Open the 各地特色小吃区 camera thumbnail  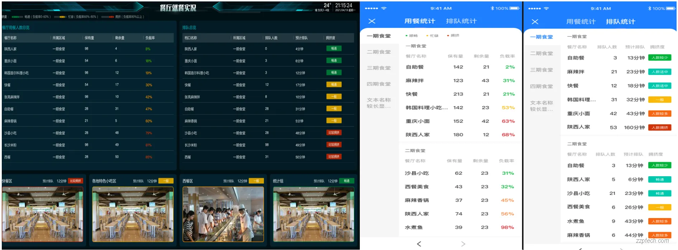tap(133, 214)
